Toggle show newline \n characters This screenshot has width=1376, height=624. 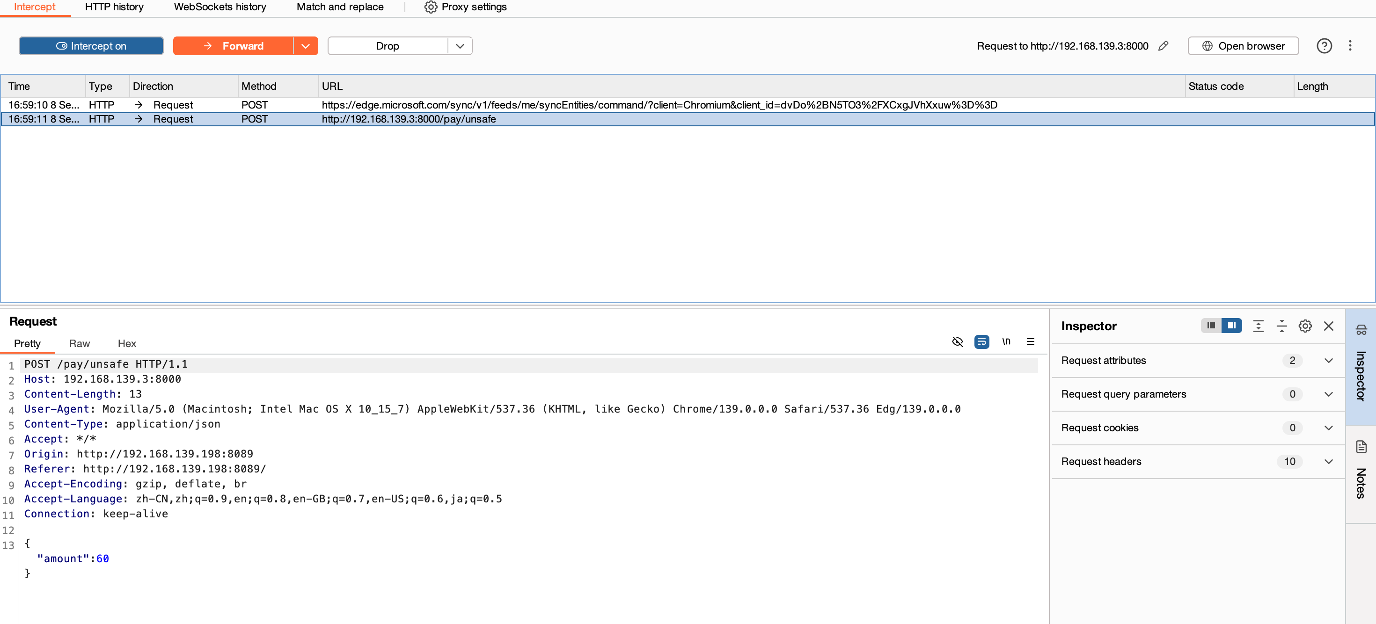coord(1006,341)
